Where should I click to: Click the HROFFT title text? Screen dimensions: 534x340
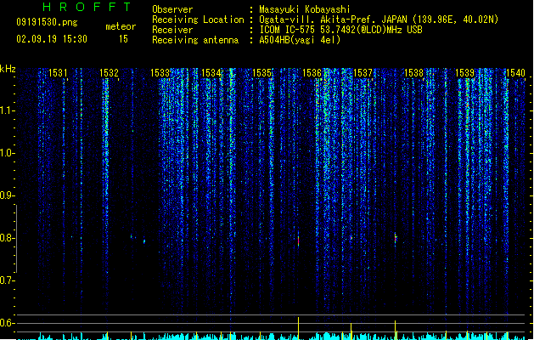[87, 7]
